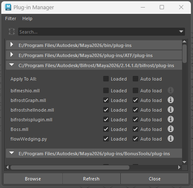Select the bifrostGraph.mll plug-in name
This screenshot has width=193, height=188.
click(x=28, y=100)
